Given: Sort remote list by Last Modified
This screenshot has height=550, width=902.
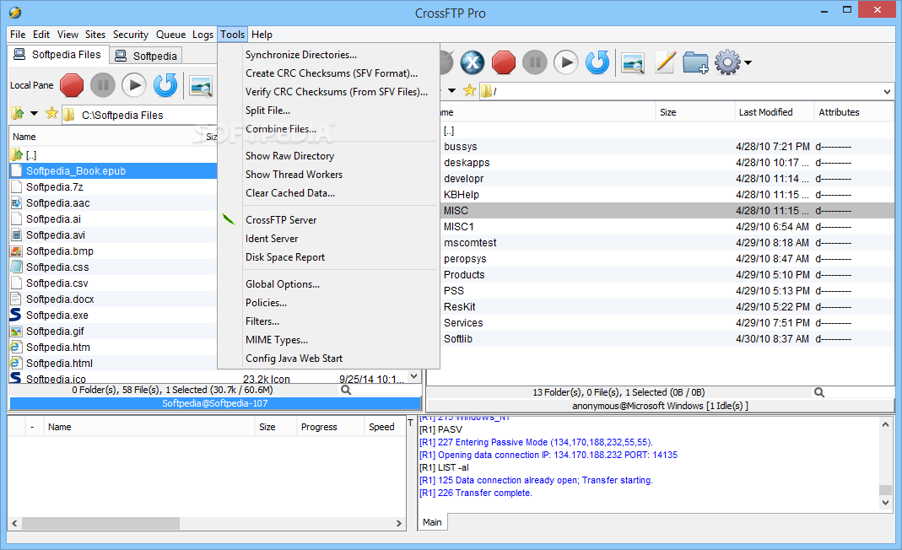Looking at the screenshot, I should pos(774,112).
